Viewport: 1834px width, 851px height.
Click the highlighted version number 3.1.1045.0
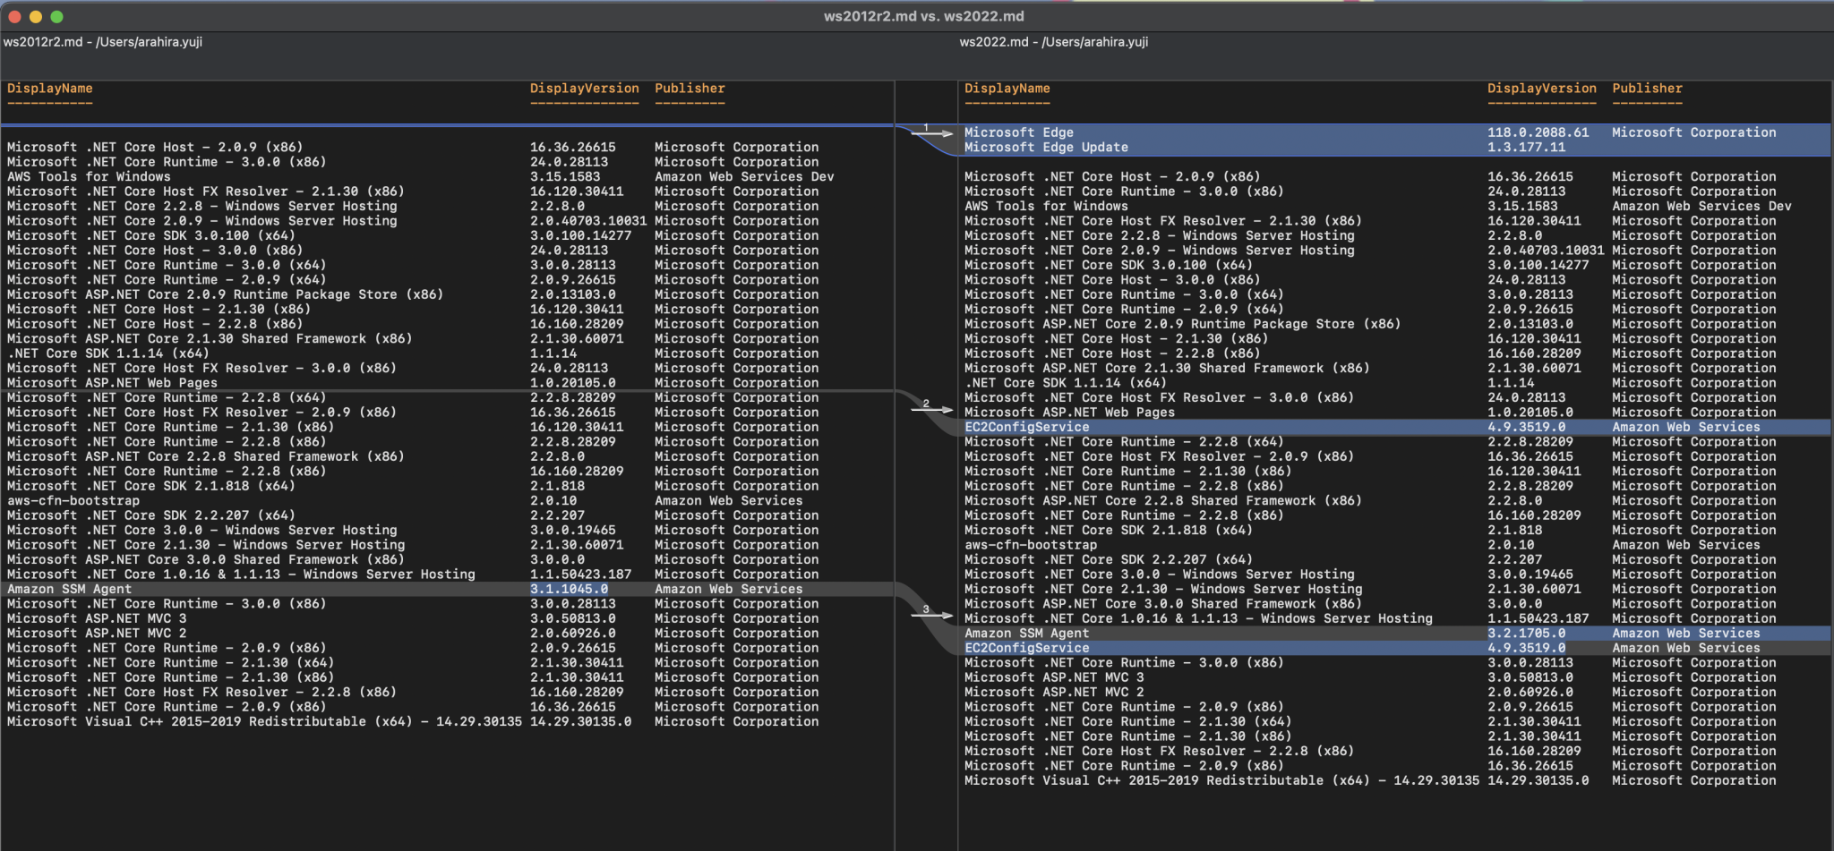coord(570,589)
